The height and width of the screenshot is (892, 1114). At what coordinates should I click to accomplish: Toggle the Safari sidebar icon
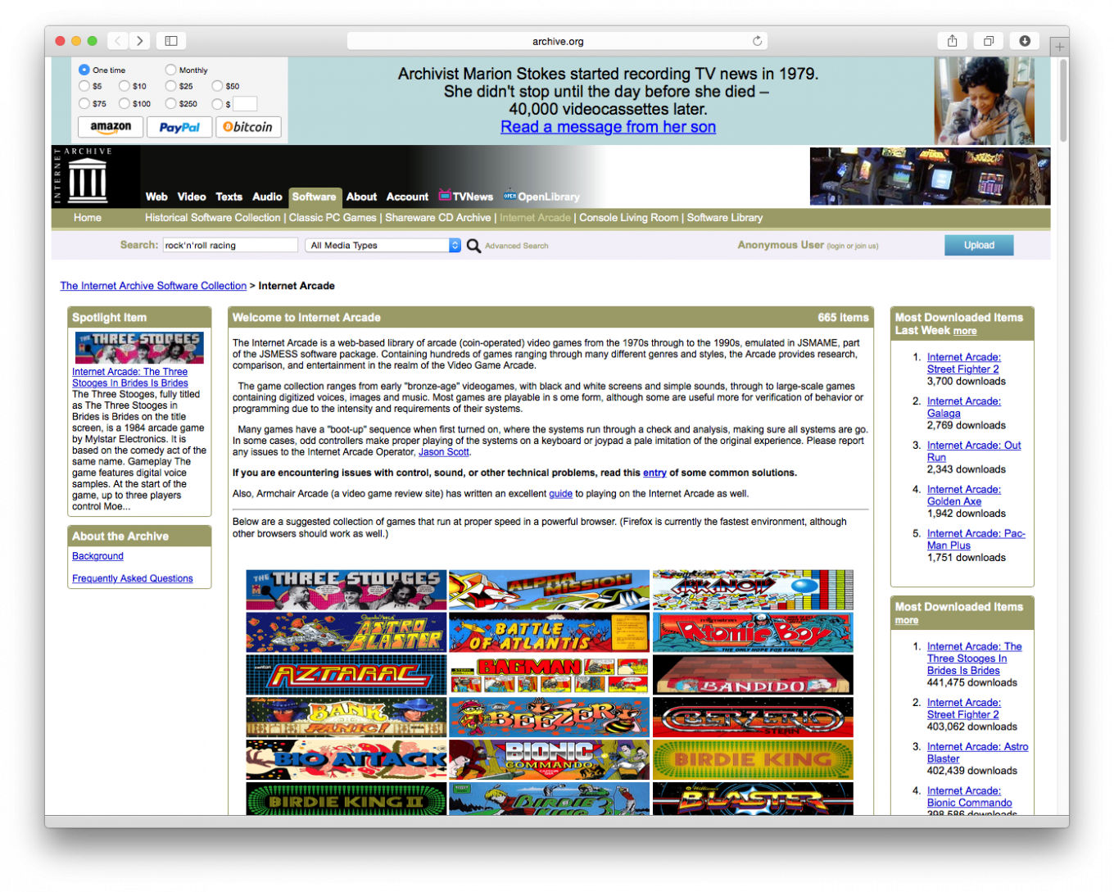(x=171, y=41)
